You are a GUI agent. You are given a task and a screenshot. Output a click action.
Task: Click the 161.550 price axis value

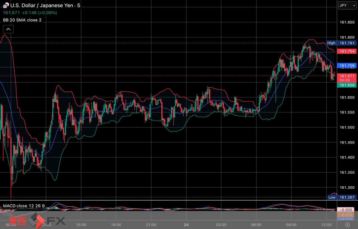point(347,112)
